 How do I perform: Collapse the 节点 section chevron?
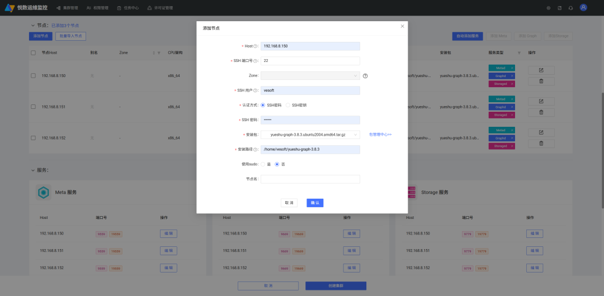tap(33, 25)
